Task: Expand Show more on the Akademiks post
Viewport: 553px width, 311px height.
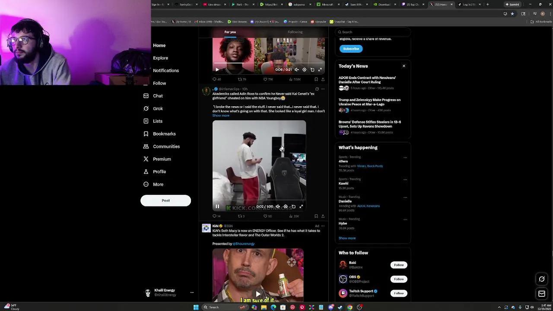Action: pos(221,116)
